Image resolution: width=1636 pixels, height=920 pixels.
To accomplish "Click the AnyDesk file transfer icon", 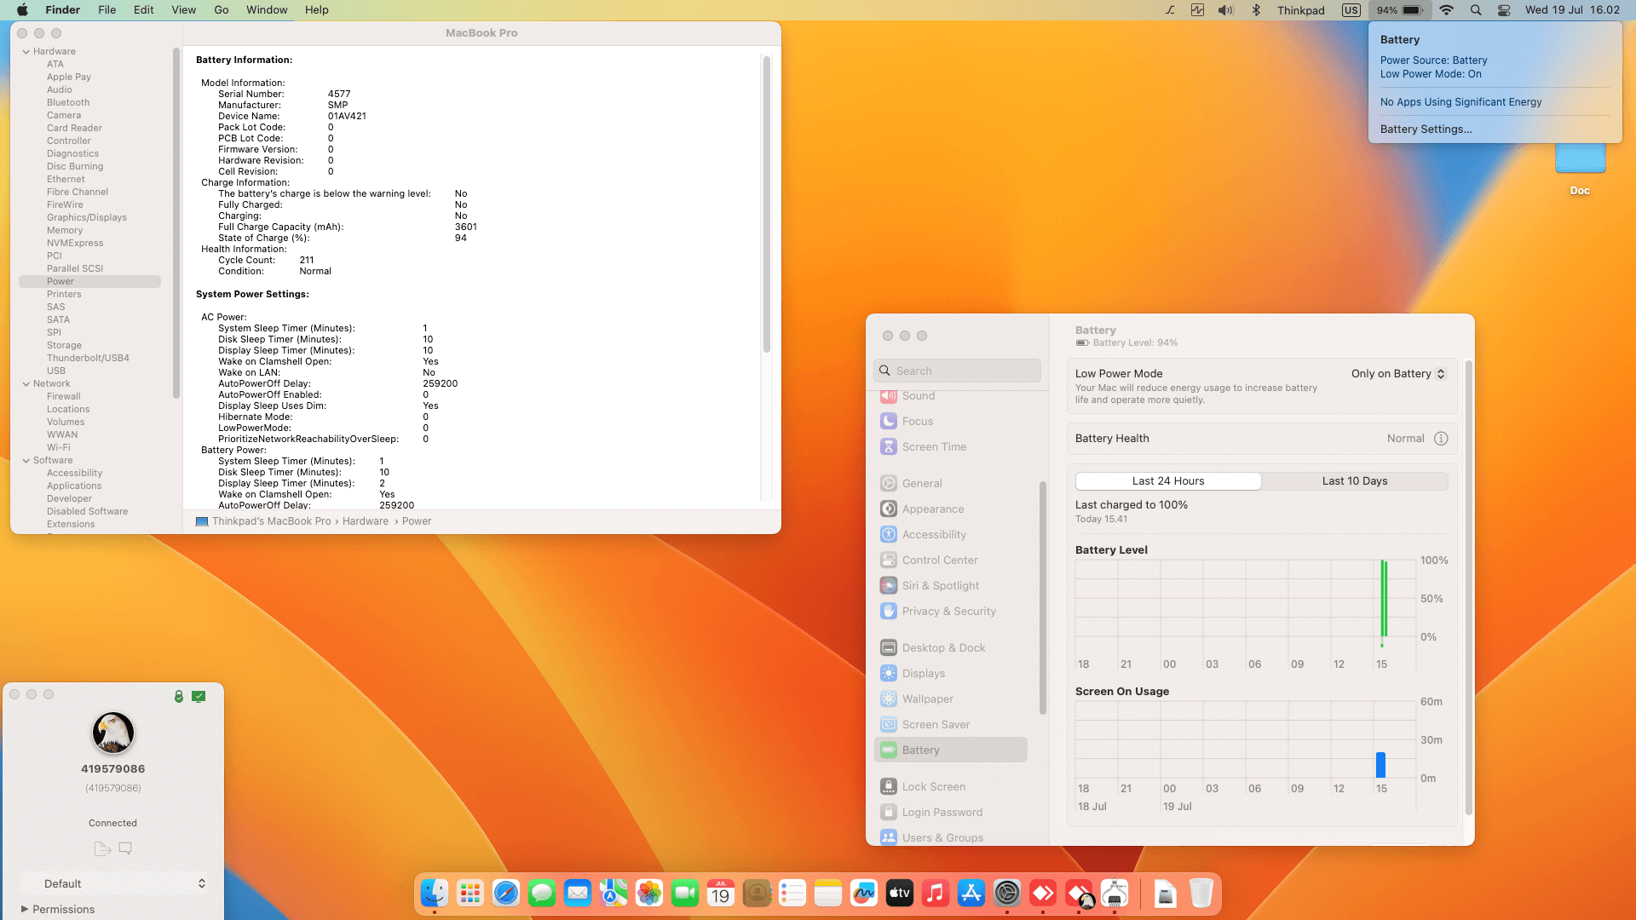I will point(102,848).
